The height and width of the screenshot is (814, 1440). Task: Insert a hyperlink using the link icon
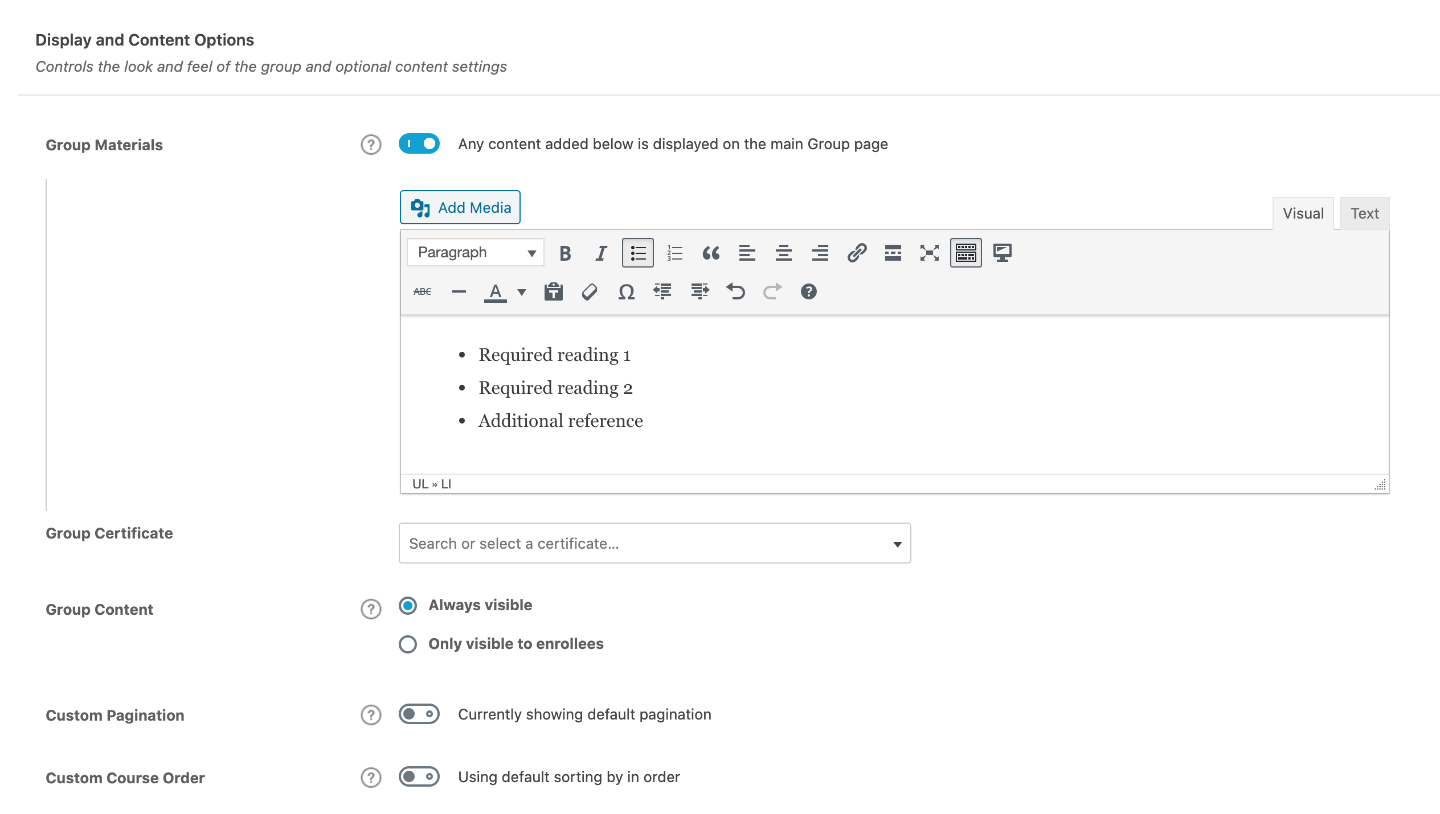tap(857, 253)
